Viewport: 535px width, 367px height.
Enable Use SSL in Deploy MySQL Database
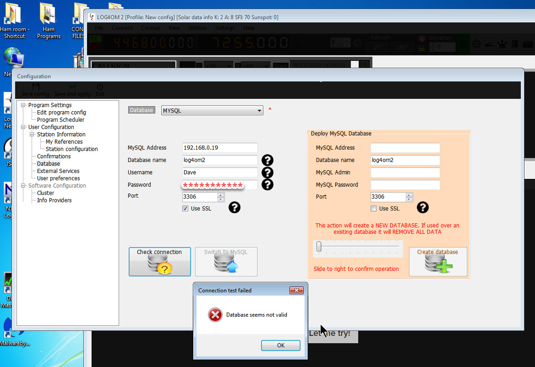pos(374,209)
